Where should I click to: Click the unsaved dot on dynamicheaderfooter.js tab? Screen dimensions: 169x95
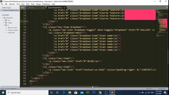pyautogui.click(x=64, y=8)
